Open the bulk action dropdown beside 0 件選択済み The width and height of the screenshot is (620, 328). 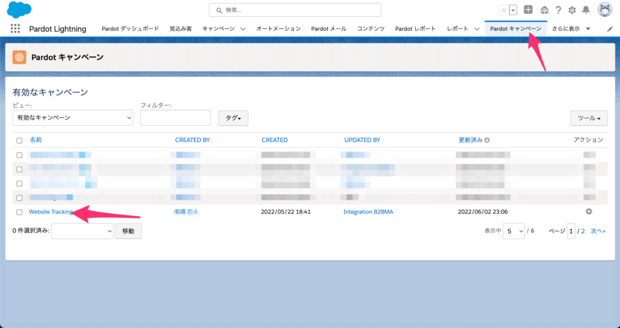82,231
